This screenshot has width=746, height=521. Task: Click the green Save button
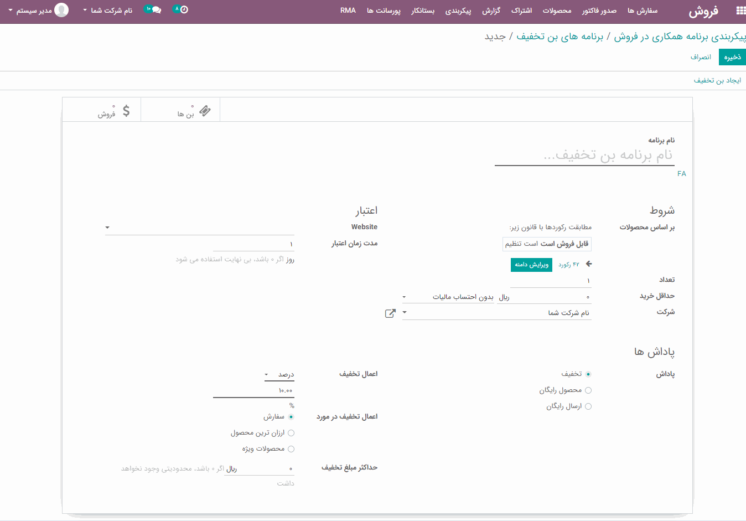732,57
